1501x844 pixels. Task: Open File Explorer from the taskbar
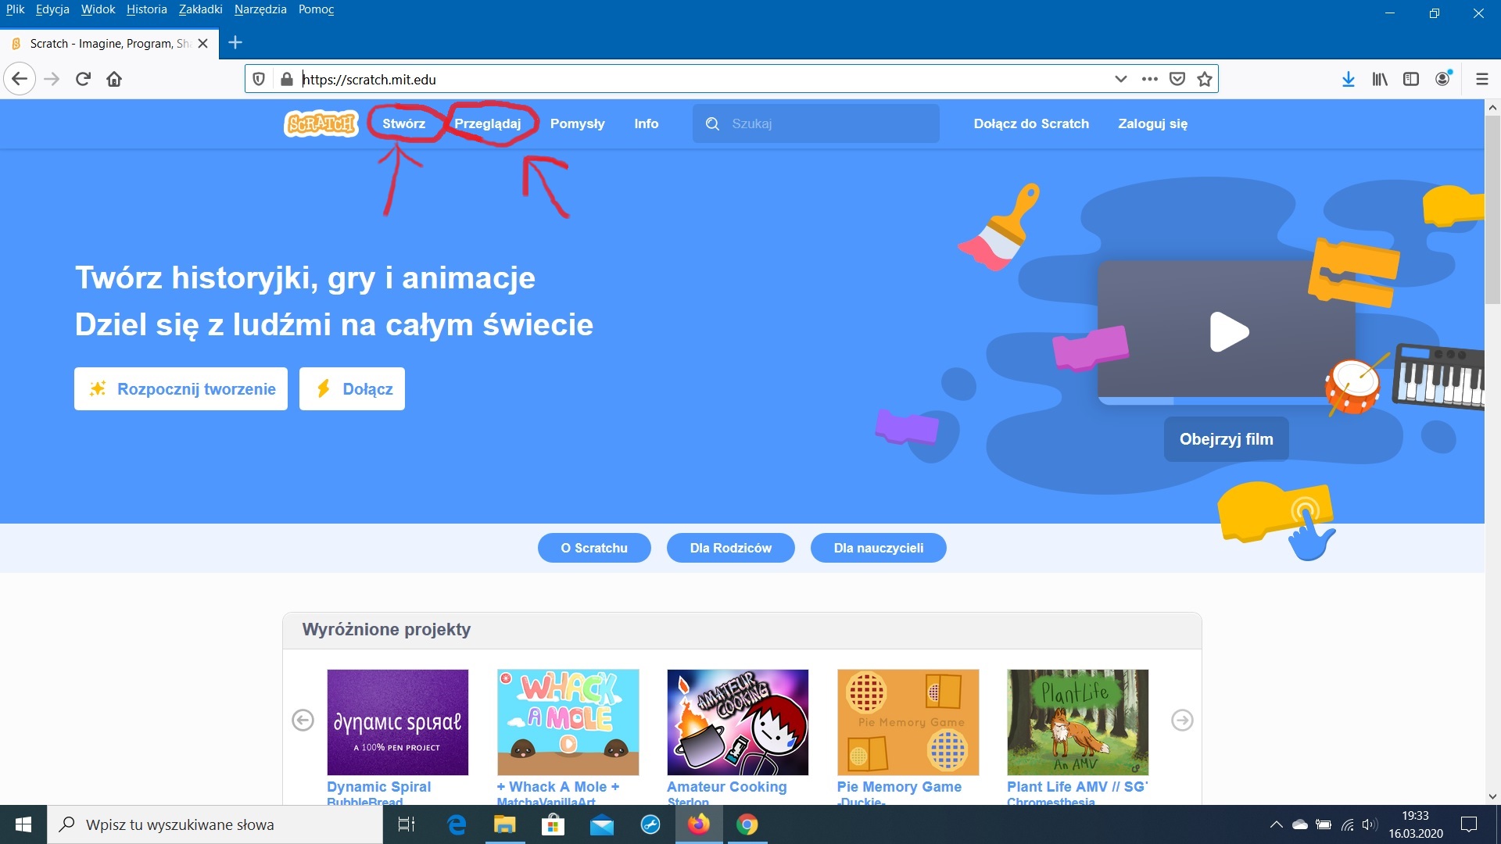(505, 824)
